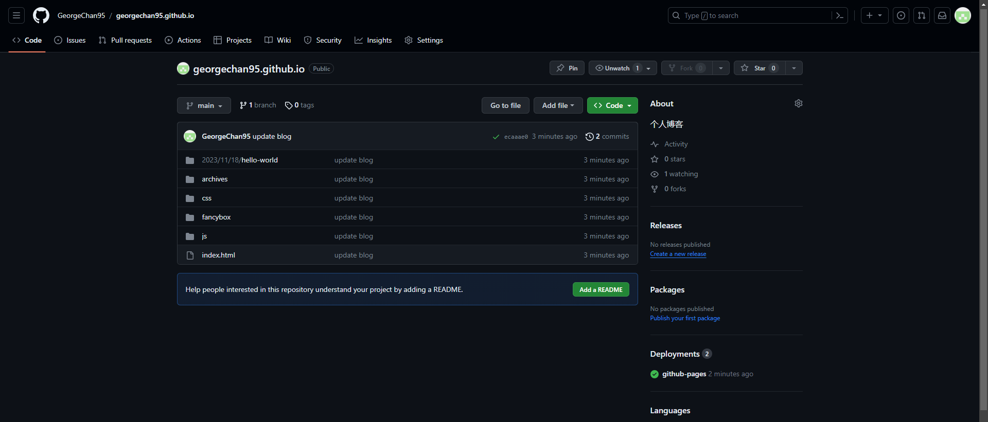988x422 pixels.
Task: Open the notifications inbox icon
Action: tap(942, 15)
